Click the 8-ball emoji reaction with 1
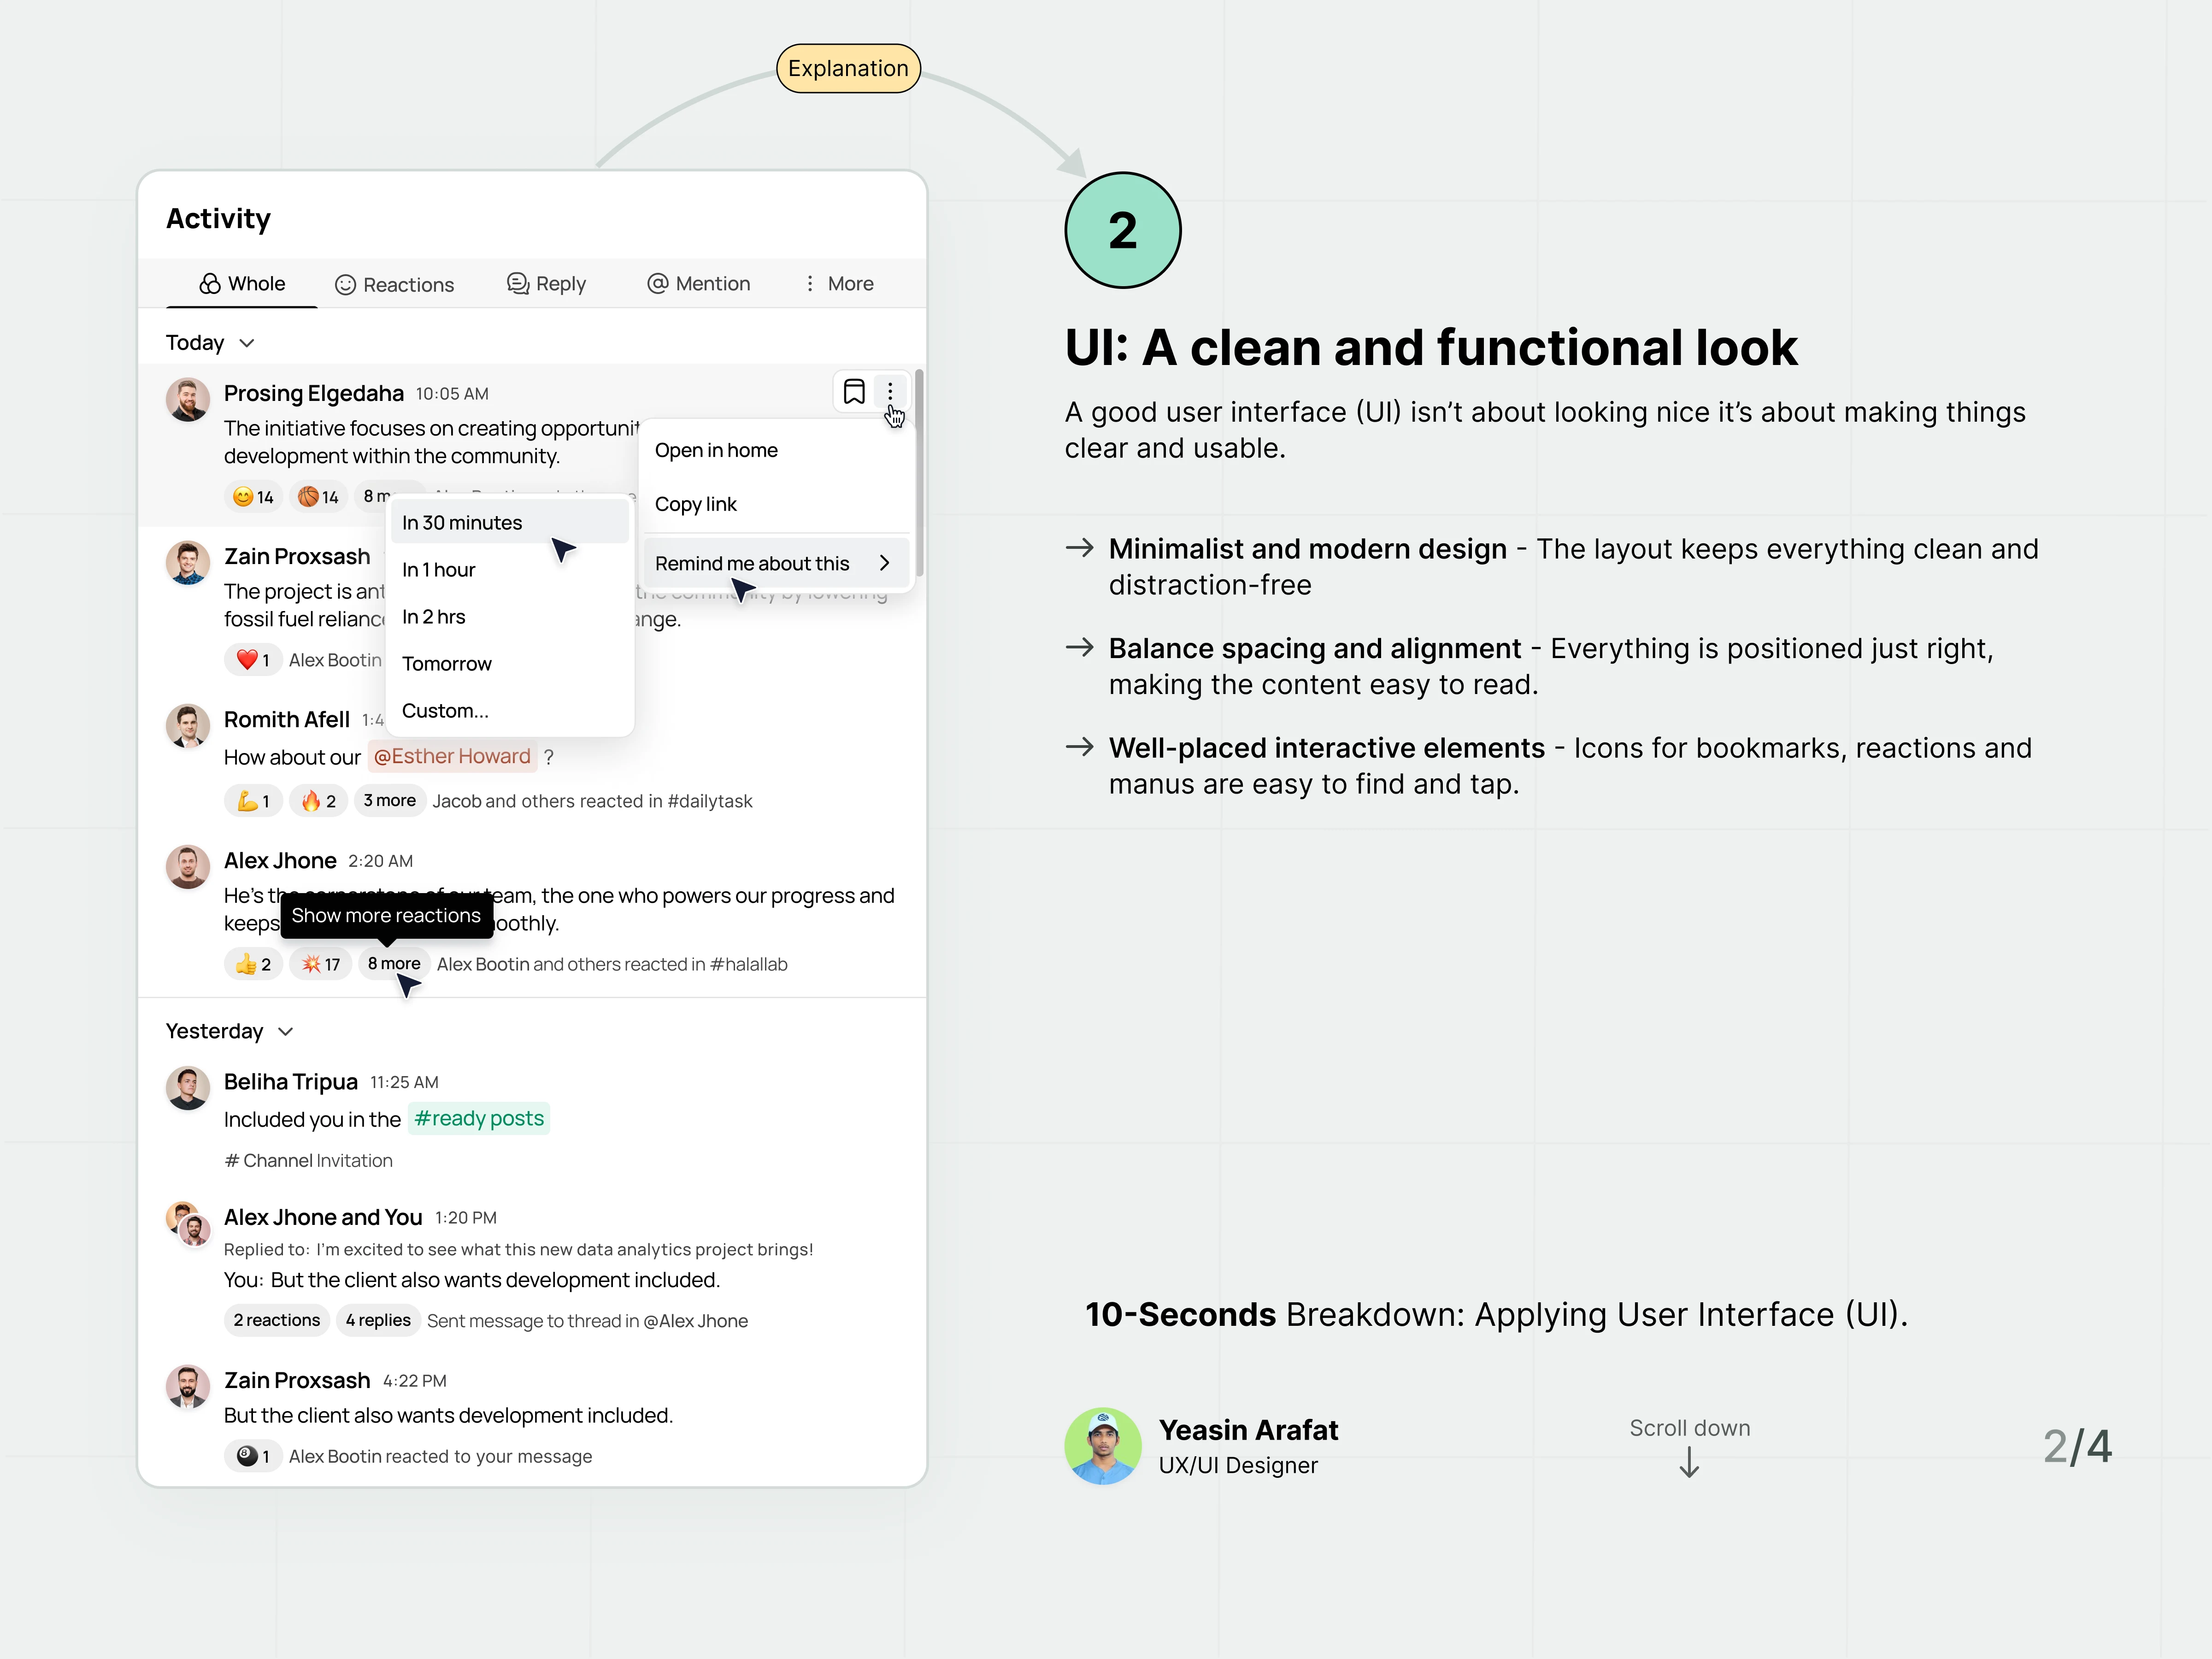2212x1659 pixels. (253, 1456)
